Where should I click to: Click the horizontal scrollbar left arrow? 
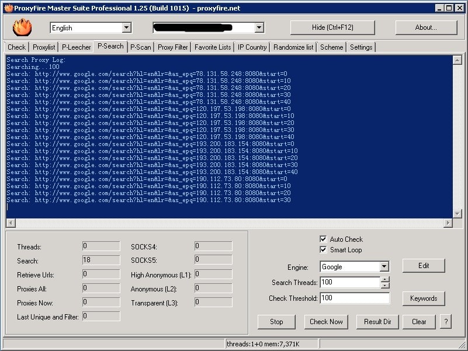pos(11,223)
